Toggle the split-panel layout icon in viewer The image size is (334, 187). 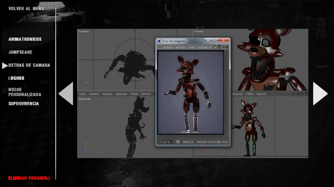point(215,47)
